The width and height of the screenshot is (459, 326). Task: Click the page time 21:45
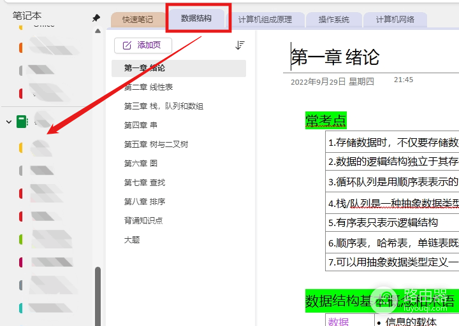coord(404,80)
